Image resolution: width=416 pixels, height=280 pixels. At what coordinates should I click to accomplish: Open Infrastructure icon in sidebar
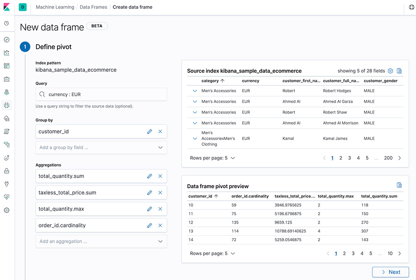(x=7, y=118)
